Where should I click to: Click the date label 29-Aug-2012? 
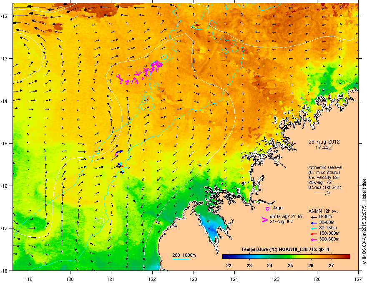pyautogui.click(x=324, y=142)
